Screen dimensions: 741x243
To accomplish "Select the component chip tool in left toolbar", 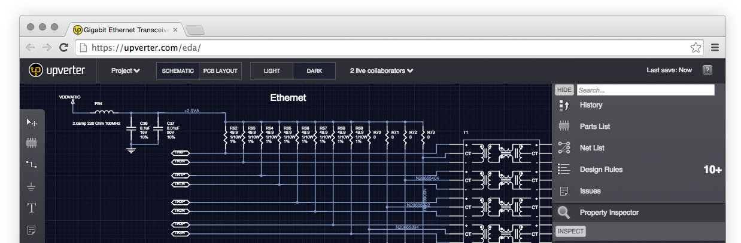I will pos(32,143).
